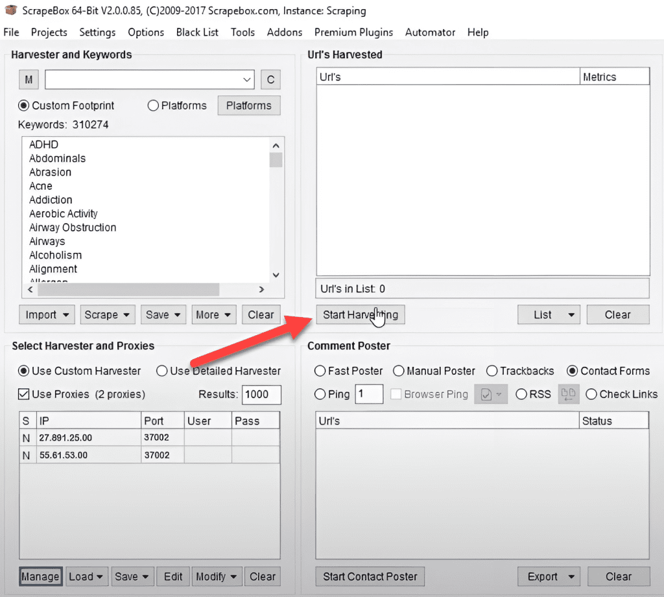Click the keyword list scroll down arrow
The height and width of the screenshot is (597, 664).
click(x=276, y=275)
